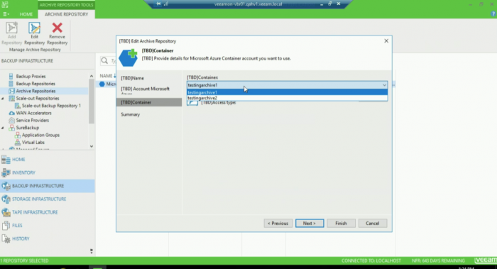Choose testingarchive1 from the dropdown list
Screen dimensions: 497x269
[287, 92]
